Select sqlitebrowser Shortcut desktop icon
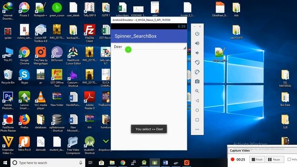This screenshot has height=167, width=297. tap(57, 122)
